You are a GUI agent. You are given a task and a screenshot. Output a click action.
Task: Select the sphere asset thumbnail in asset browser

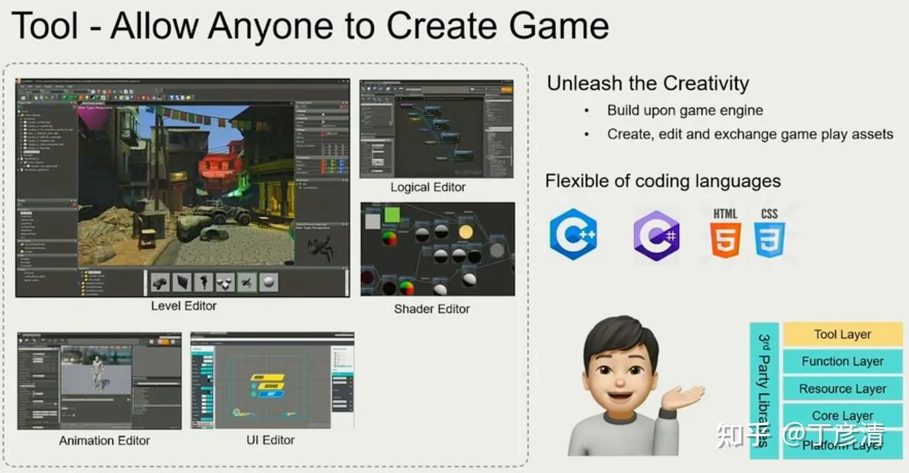[268, 282]
